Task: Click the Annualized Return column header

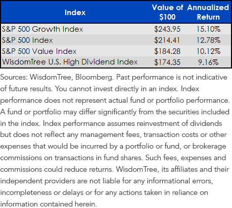Action: 208,12
